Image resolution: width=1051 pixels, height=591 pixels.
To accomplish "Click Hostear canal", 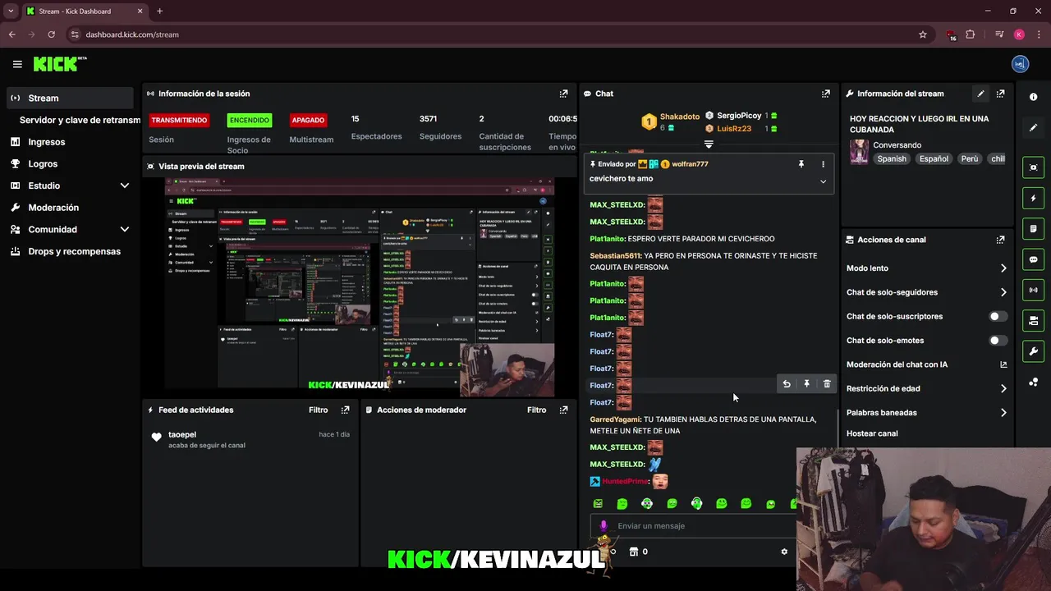I will tap(872, 433).
